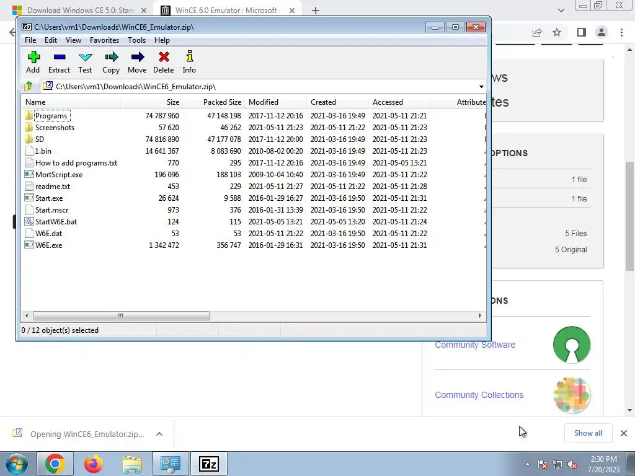The height and width of the screenshot is (476, 635).
Task: Open Firefox from the taskbar
Action: [94, 464]
